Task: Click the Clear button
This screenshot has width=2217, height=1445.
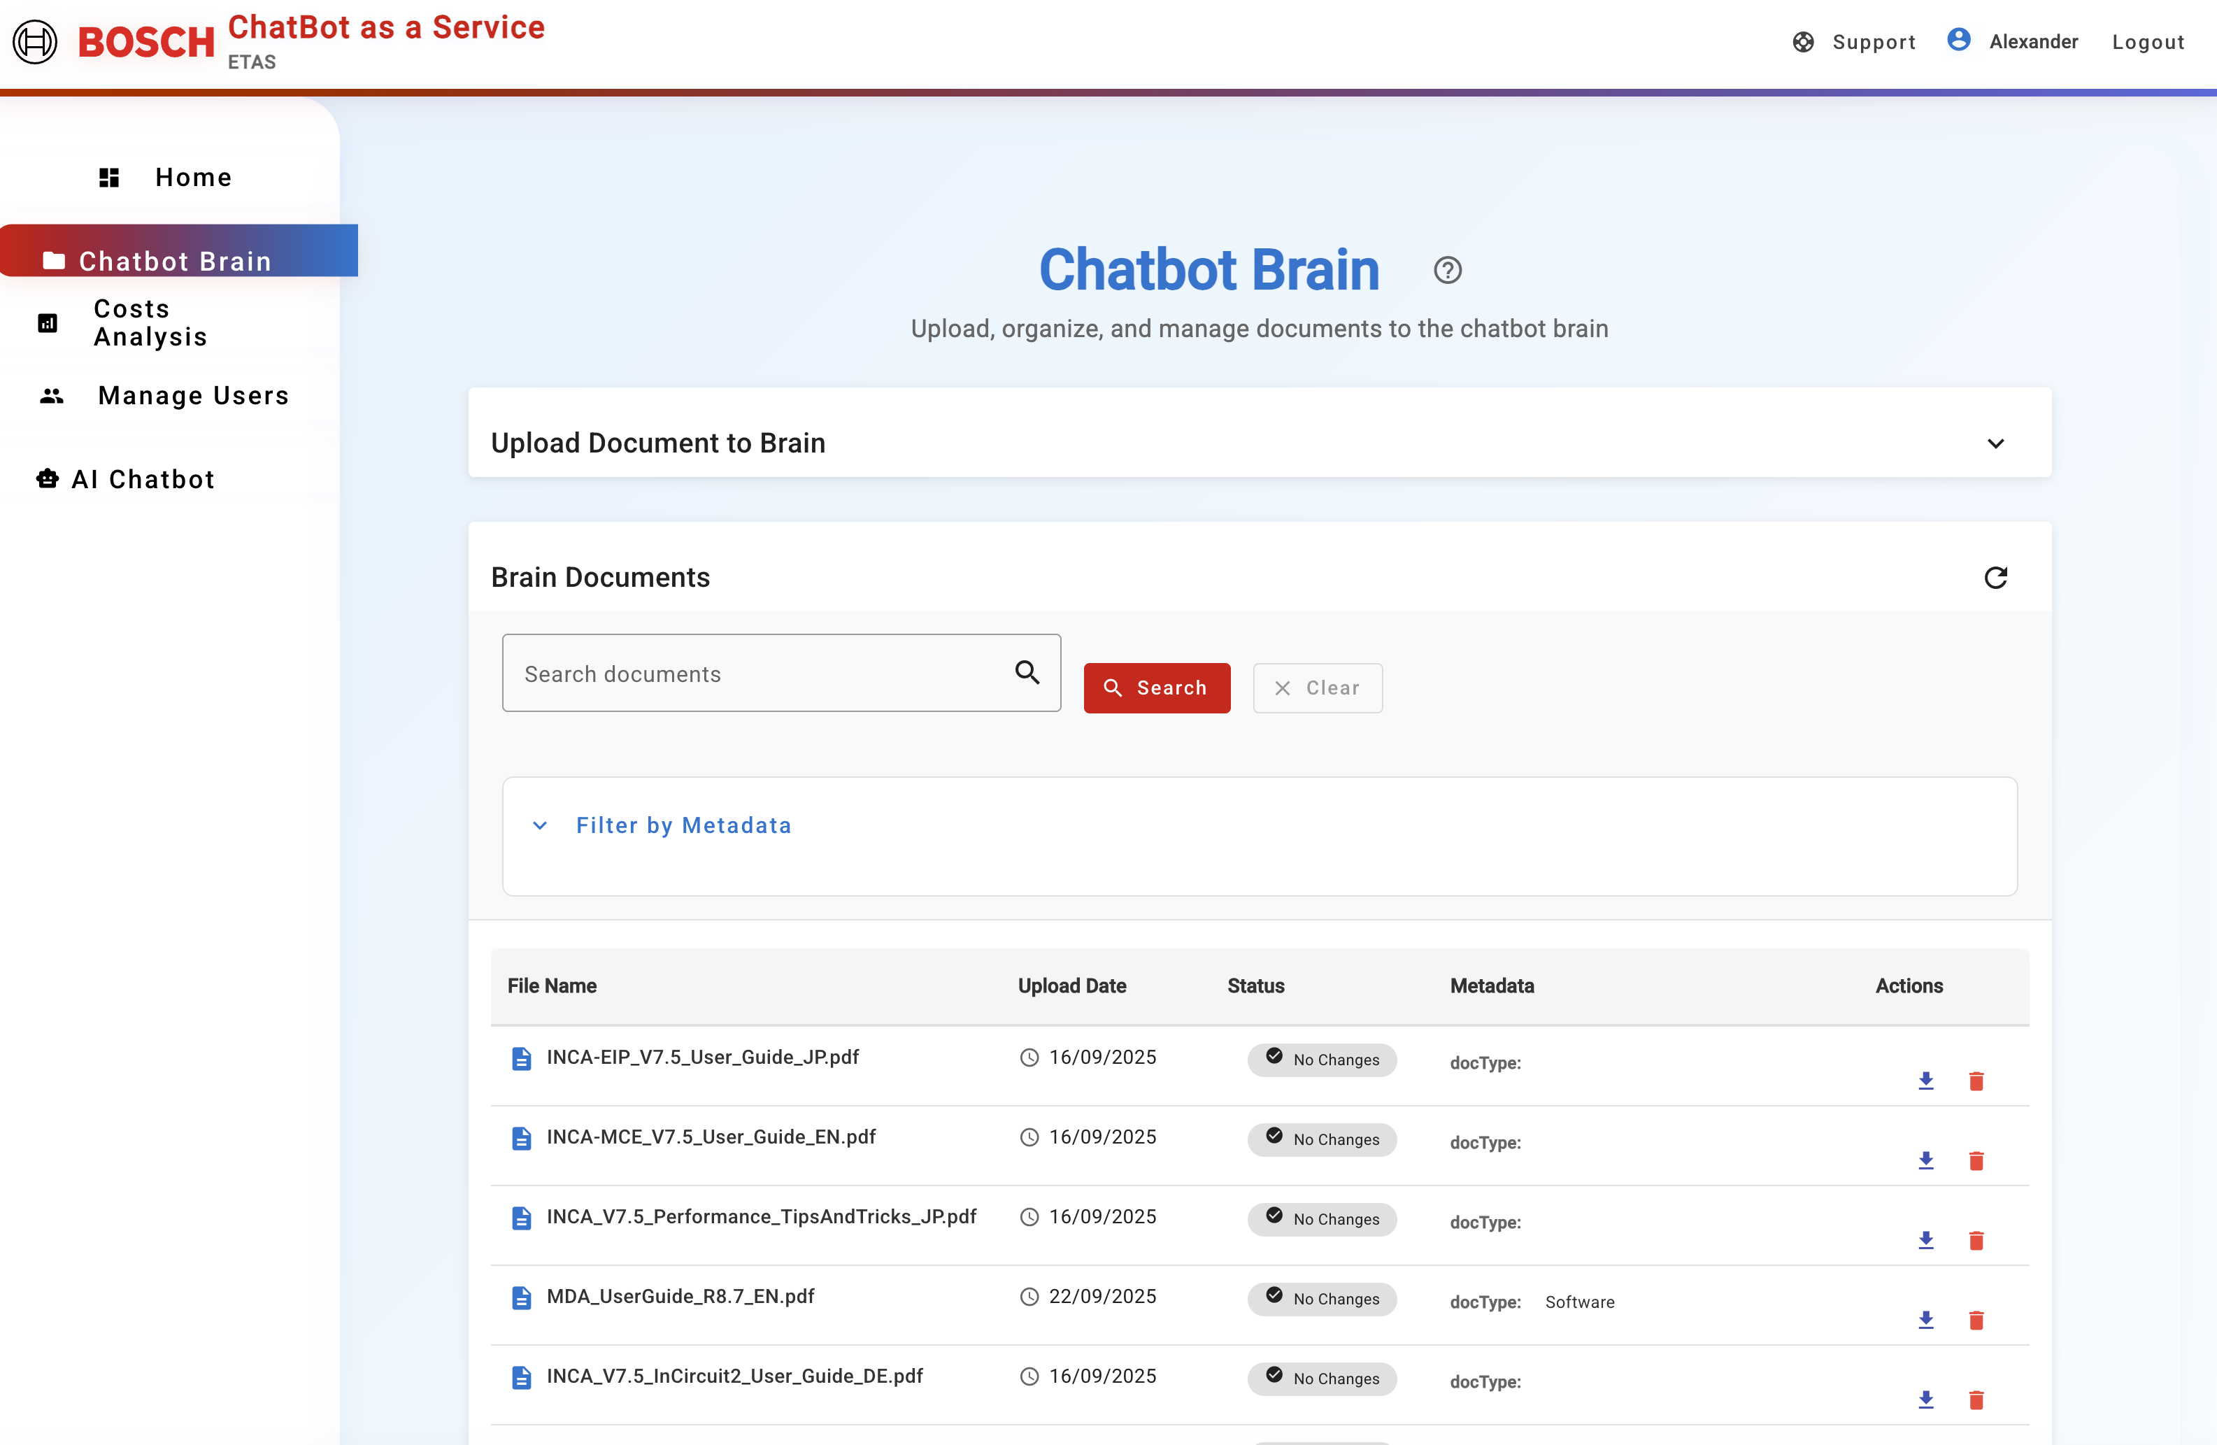Action: coord(1316,688)
